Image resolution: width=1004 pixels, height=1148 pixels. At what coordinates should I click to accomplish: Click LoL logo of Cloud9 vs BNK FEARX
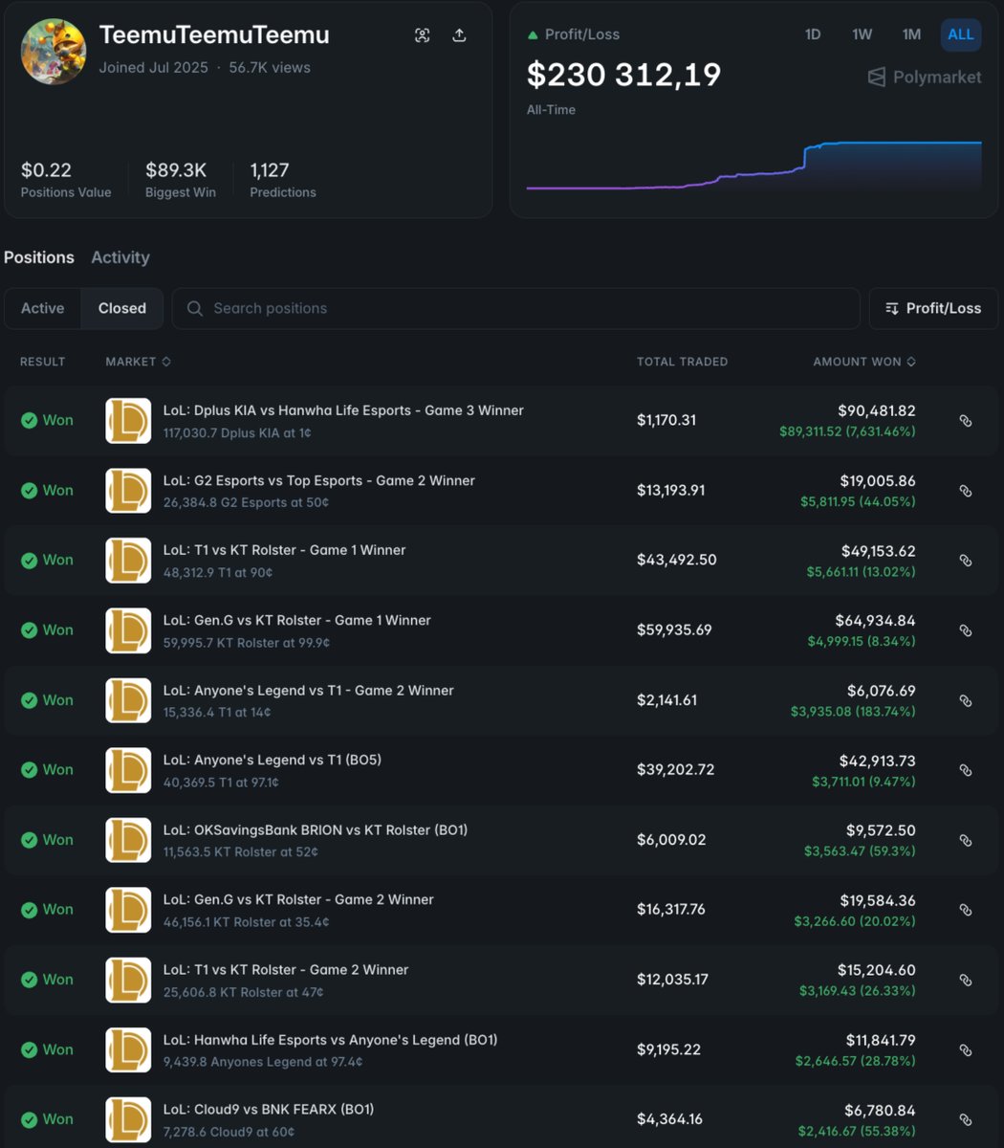point(128,1119)
